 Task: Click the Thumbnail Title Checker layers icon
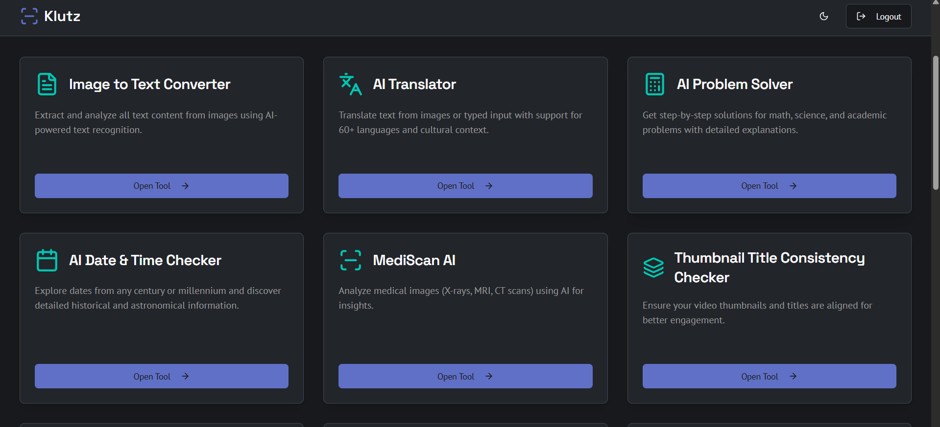point(653,268)
